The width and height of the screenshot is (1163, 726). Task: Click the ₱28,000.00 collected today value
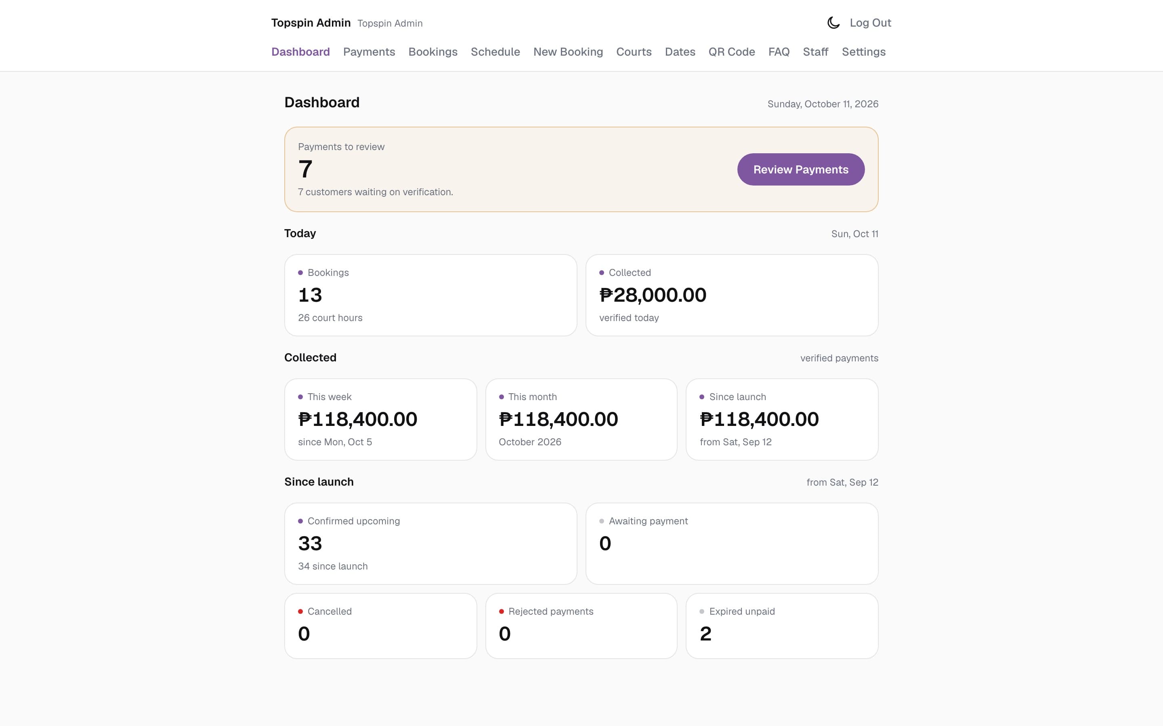pyautogui.click(x=653, y=295)
